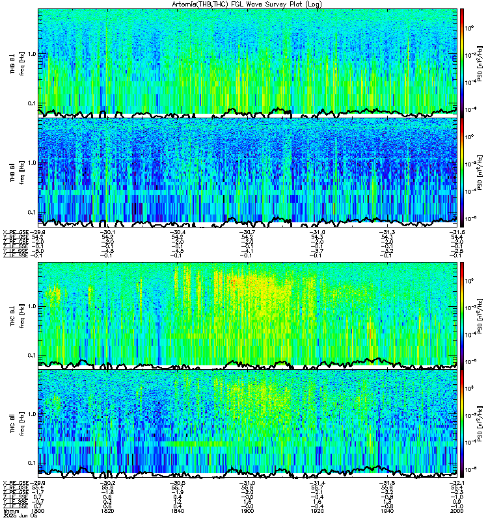Click the plot title 'Artemis(THB,THC) FGL Wave Survey Plot (Log)'

point(247,5)
